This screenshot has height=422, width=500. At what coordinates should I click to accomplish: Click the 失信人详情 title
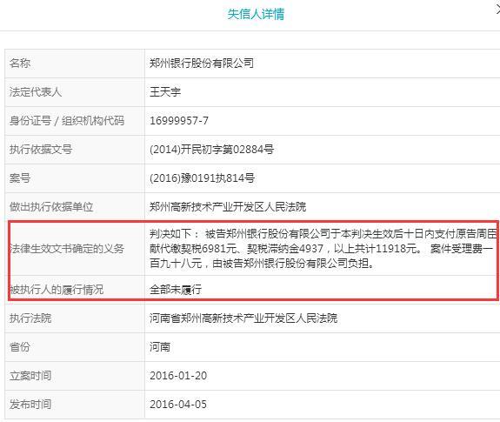[256, 14]
